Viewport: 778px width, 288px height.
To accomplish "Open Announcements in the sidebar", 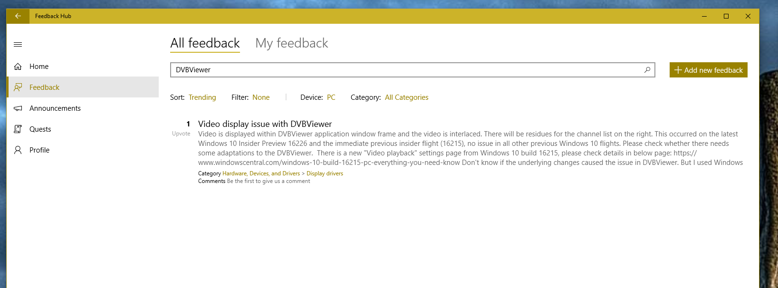I will pos(83,108).
